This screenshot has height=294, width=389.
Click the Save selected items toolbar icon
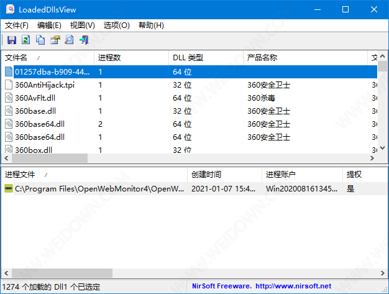point(12,40)
